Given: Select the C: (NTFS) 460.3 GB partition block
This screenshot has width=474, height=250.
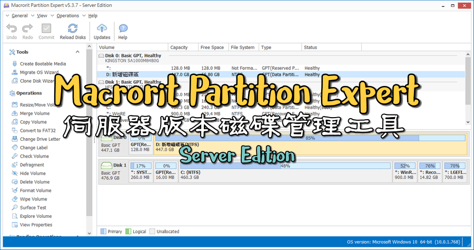Looking at the screenshot, I should (285, 171).
